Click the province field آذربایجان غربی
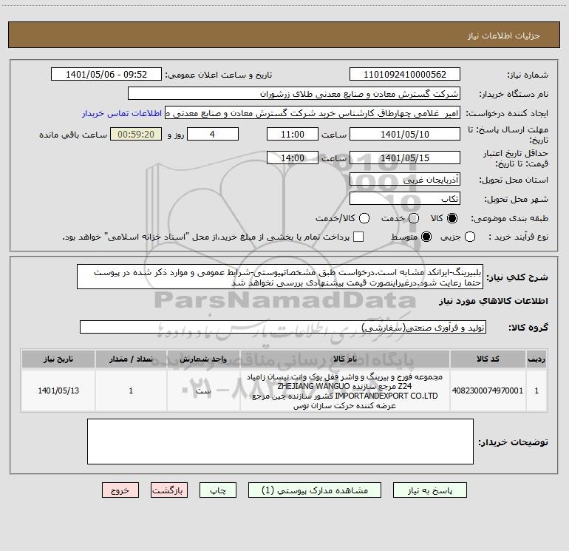 (x=405, y=180)
